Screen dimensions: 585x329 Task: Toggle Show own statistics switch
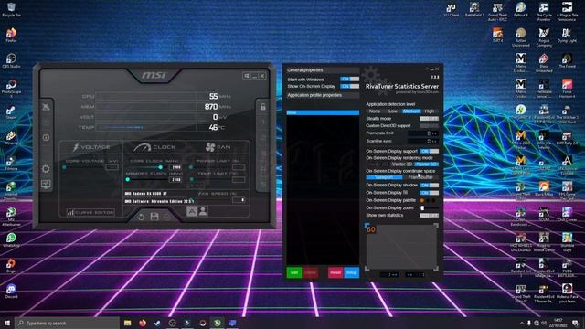point(429,216)
